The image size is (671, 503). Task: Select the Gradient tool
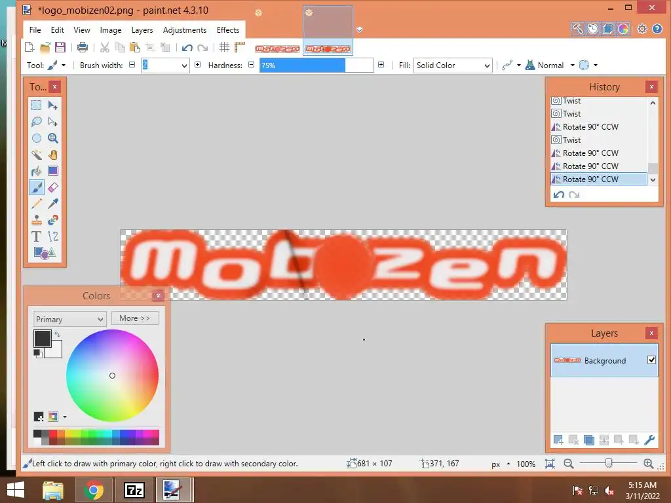(x=52, y=171)
